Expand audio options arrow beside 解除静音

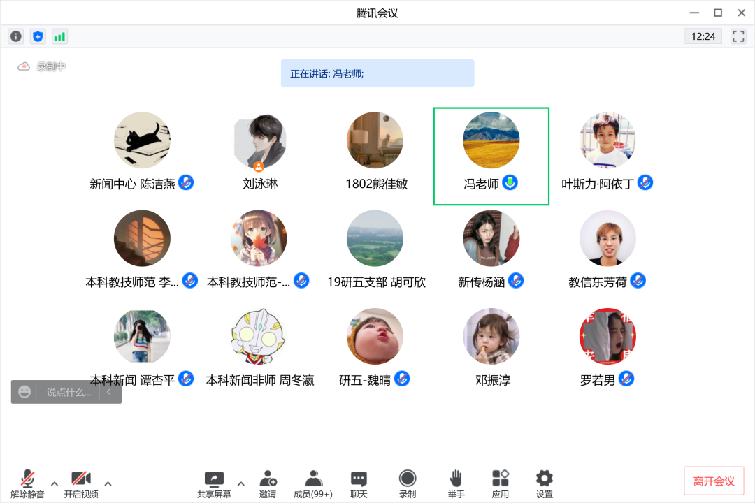click(55, 483)
